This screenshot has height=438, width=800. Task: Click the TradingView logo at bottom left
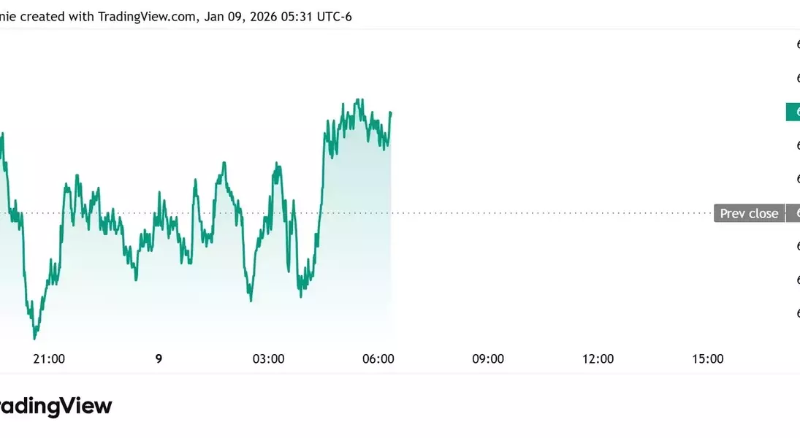pos(56,406)
